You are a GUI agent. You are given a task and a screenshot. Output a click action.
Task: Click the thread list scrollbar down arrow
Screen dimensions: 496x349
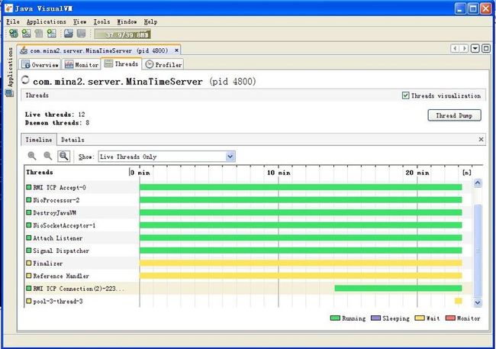[x=478, y=302]
